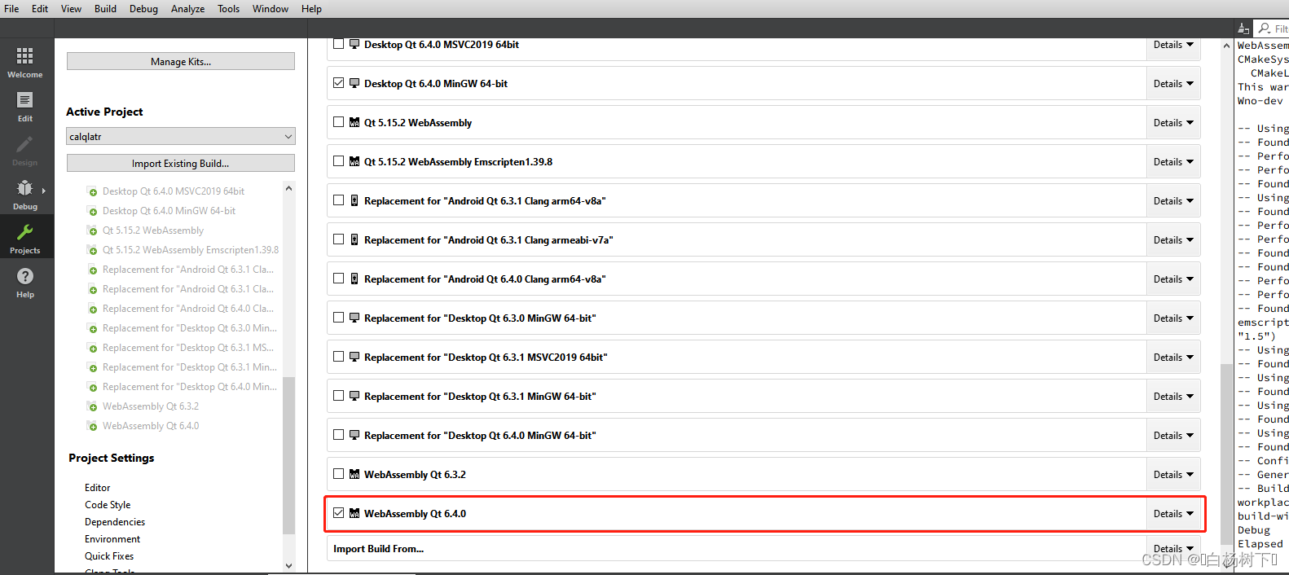The width and height of the screenshot is (1289, 575).
Task: Click the WebAssembly icon of WebAssembly Qt 6.3.2 kit
Action: pyautogui.click(x=354, y=474)
